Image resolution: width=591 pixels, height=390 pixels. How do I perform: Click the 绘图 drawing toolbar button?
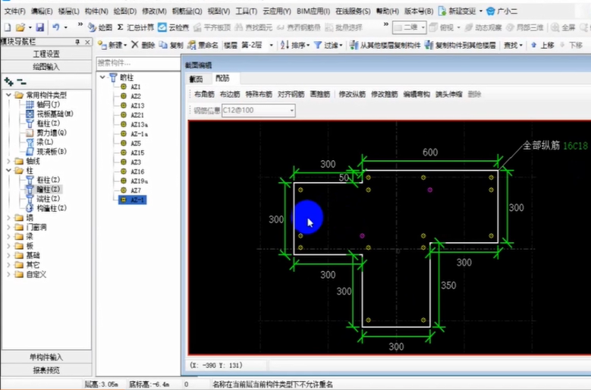[100, 27]
